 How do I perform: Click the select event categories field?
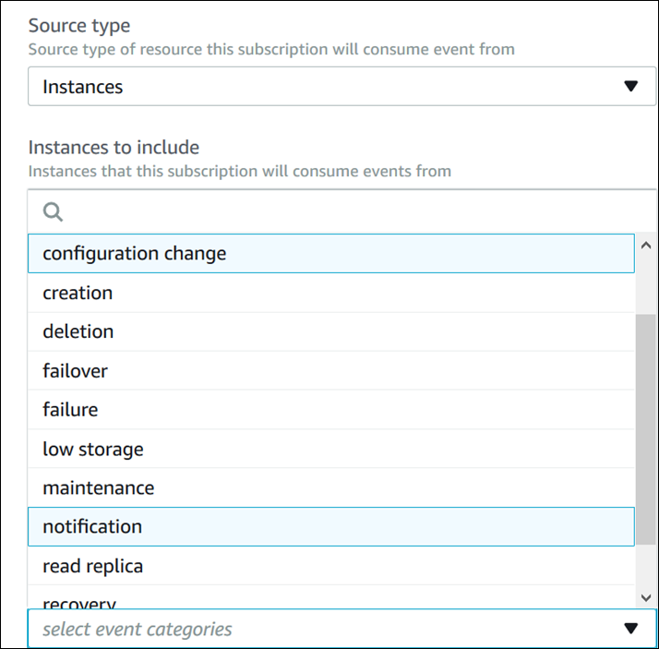314,630
